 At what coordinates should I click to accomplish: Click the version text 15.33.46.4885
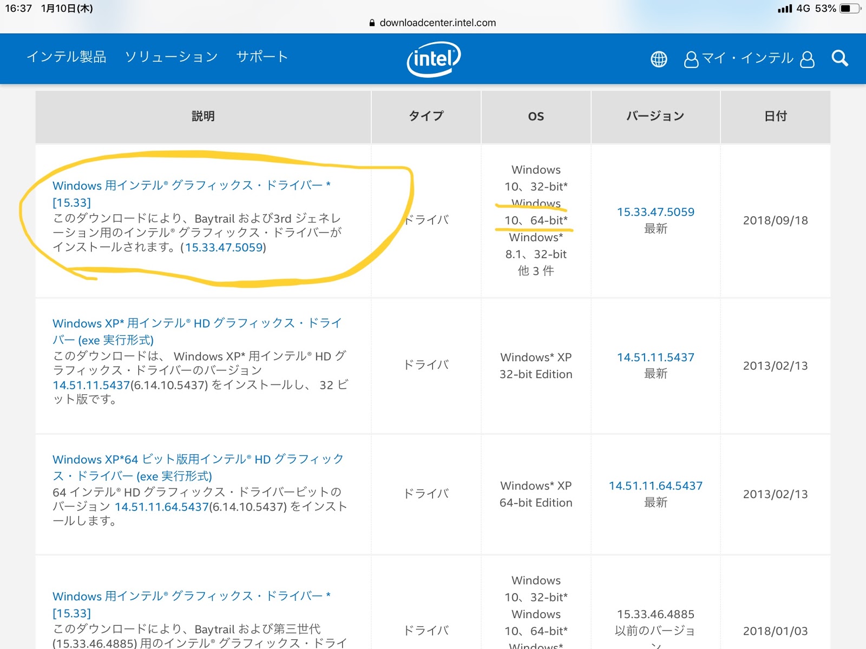tap(655, 614)
